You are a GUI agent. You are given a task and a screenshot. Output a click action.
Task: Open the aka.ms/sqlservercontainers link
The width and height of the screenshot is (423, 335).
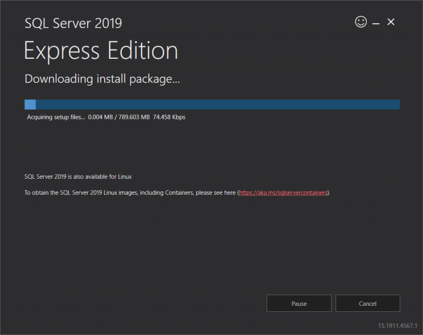tap(283, 193)
